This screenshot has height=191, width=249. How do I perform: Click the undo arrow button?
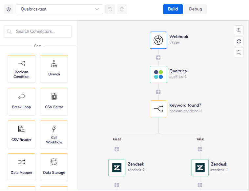[x=110, y=9]
